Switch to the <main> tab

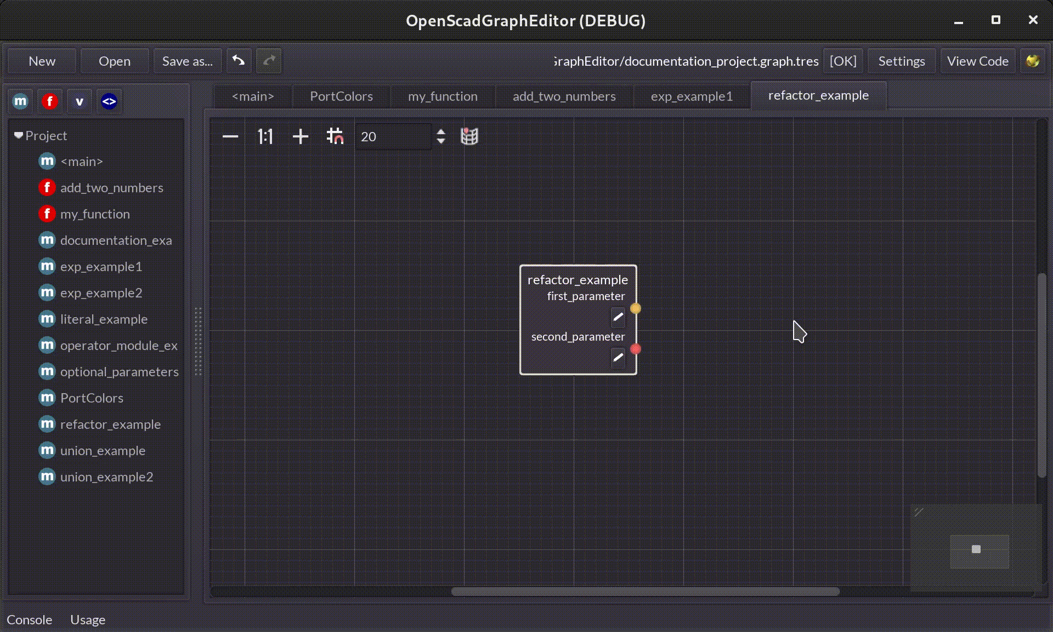[x=253, y=96]
